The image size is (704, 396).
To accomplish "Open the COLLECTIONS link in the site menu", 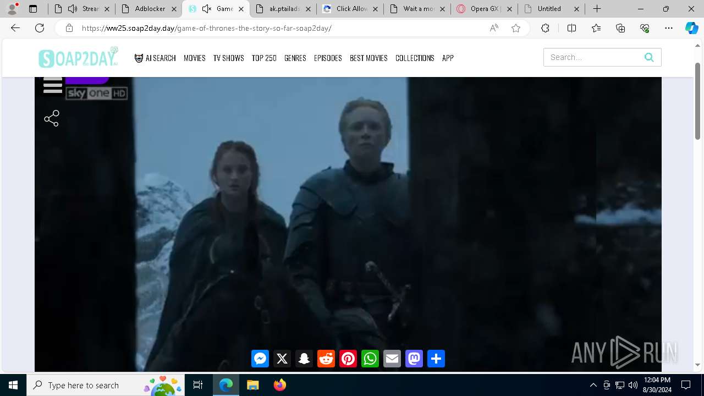I will (415, 58).
